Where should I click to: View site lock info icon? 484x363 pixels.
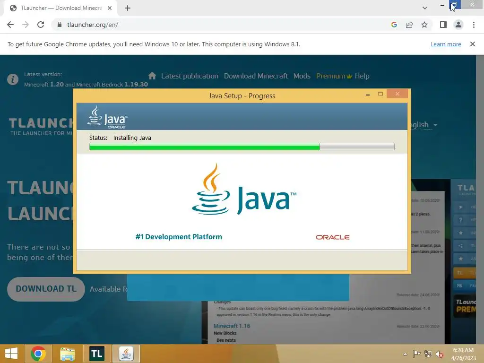click(x=60, y=25)
